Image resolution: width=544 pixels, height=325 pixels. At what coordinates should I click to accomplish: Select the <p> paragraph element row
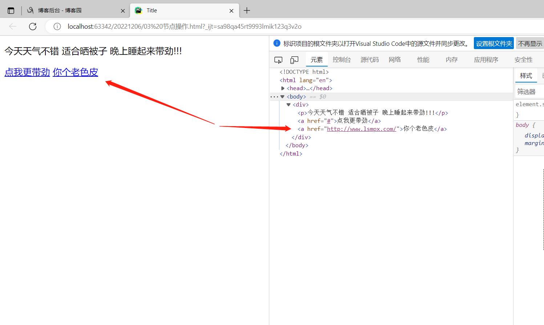[373, 113]
